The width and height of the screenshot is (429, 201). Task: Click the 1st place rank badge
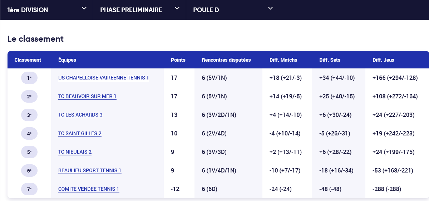click(29, 78)
